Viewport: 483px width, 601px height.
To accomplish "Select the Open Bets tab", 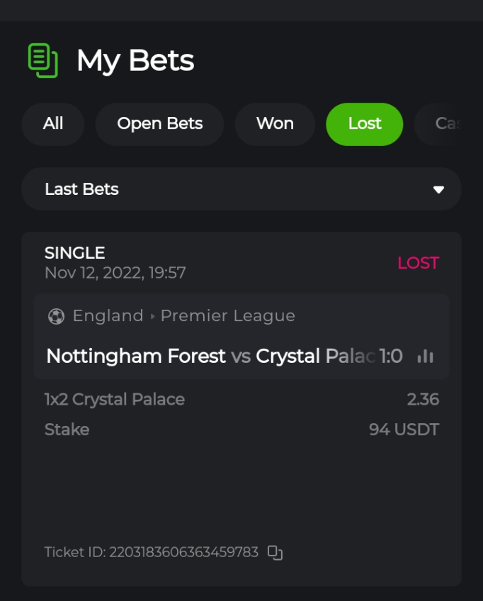I will click(x=159, y=124).
